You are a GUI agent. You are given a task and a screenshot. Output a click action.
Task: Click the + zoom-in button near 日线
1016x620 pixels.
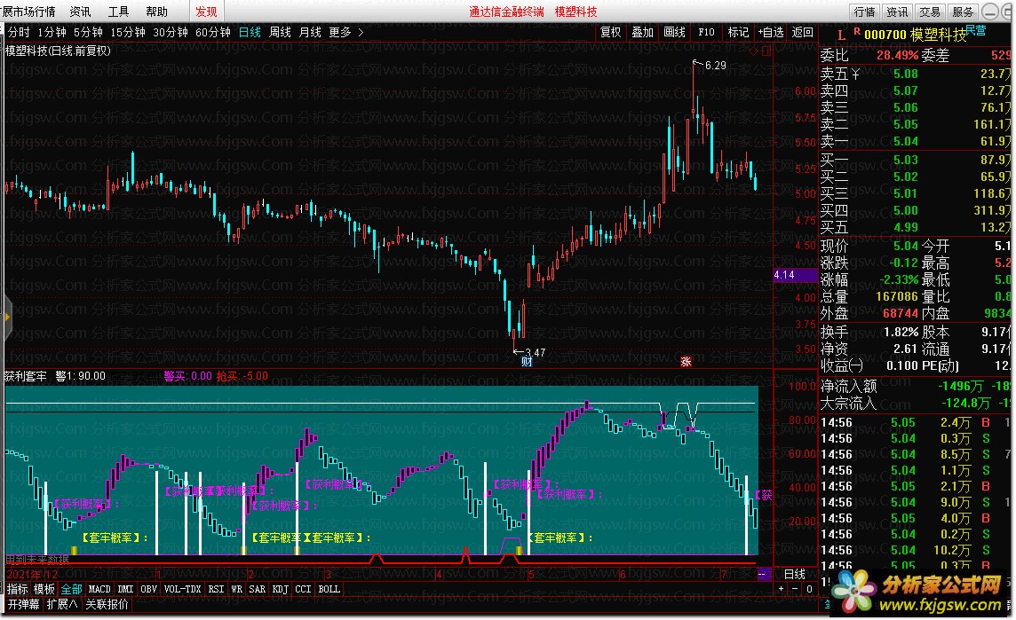point(782,589)
